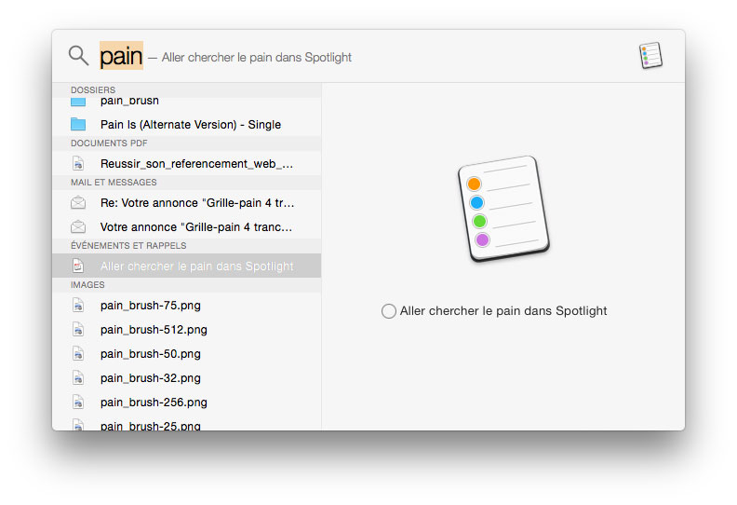Click the reminder title text in preview pane
The width and height of the screenshot is (737, 505).
(x=503, y=311)
